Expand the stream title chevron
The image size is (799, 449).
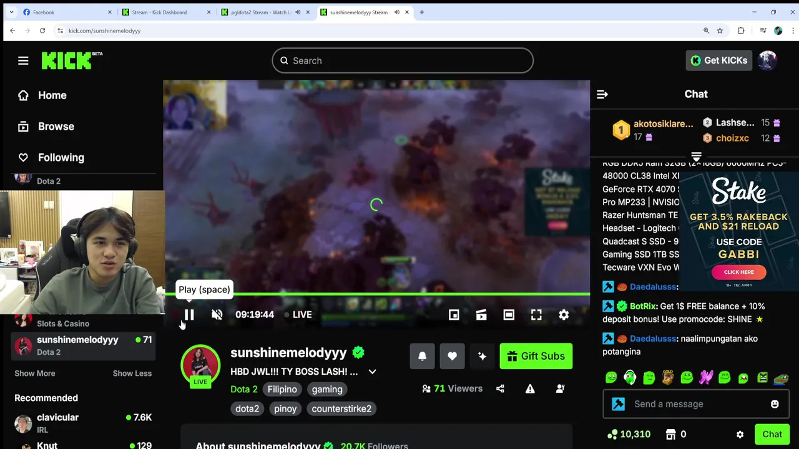(x=372, y=372)
